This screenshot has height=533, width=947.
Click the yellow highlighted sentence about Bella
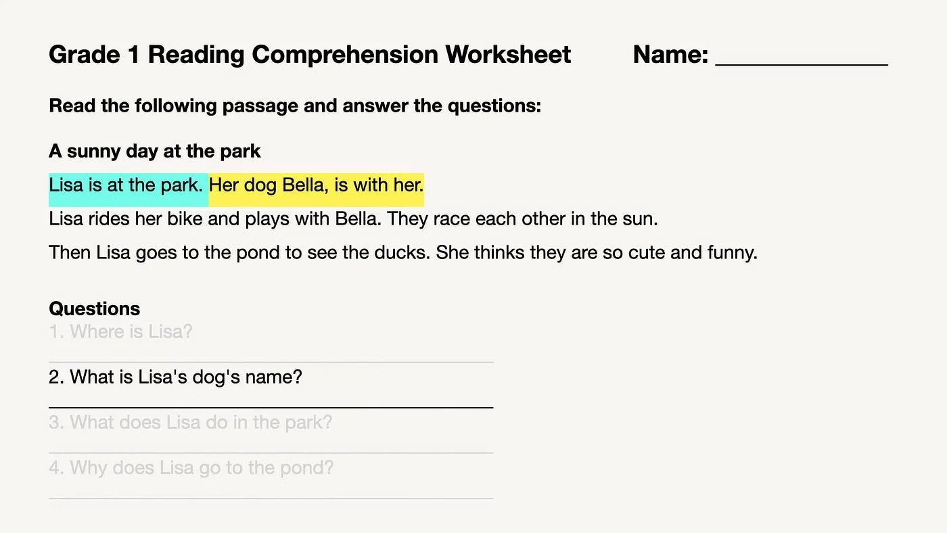pos(316,185)
